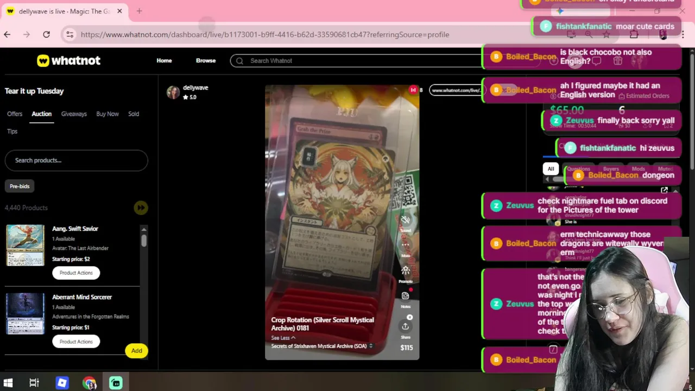Click the Share icon on the video
Image resolution: width=695 pixels, height=391 pixels.
405,326
